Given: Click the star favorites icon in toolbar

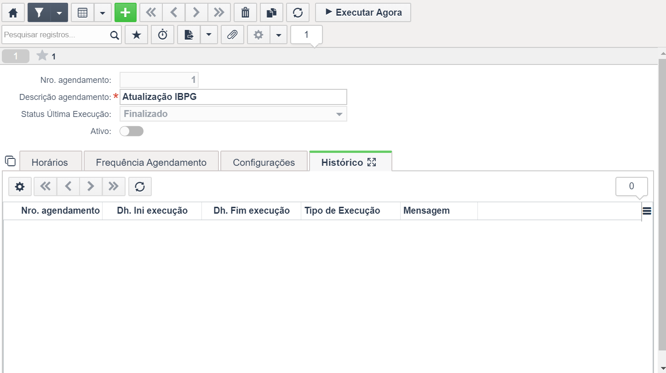Looking at the screenshot, I should pyautogui.click(x=137, y=35).
